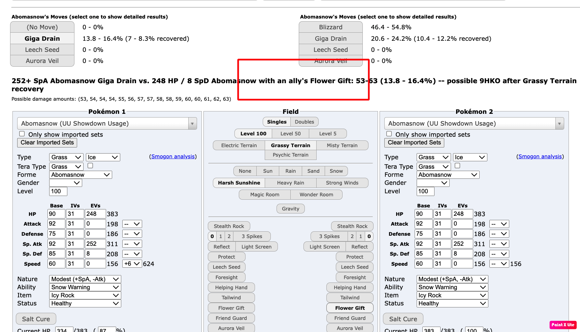
Task: Click Pokémon 1 HP EVs input field
Action: click(x=95, y=214)
